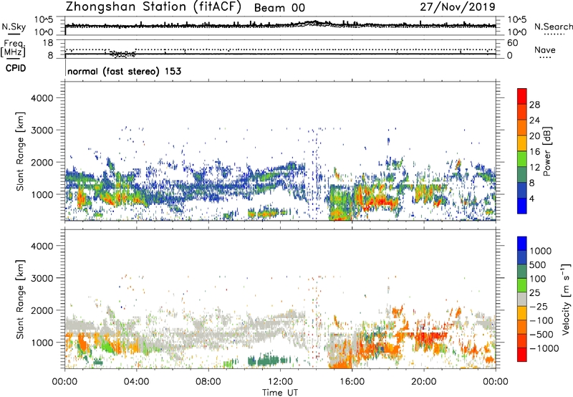This screenshot has width=573, height=397.
Task: Click the 'Time UT' axis label
Action: point(280,393)
